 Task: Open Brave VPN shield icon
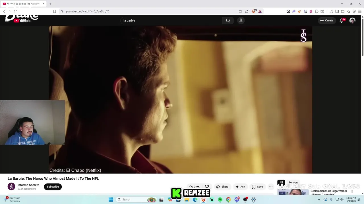tap(354, 11)
